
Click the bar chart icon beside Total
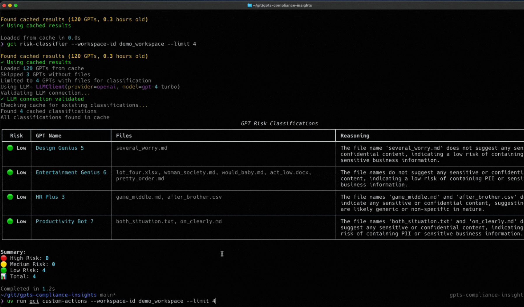click(x=4, y=276)
